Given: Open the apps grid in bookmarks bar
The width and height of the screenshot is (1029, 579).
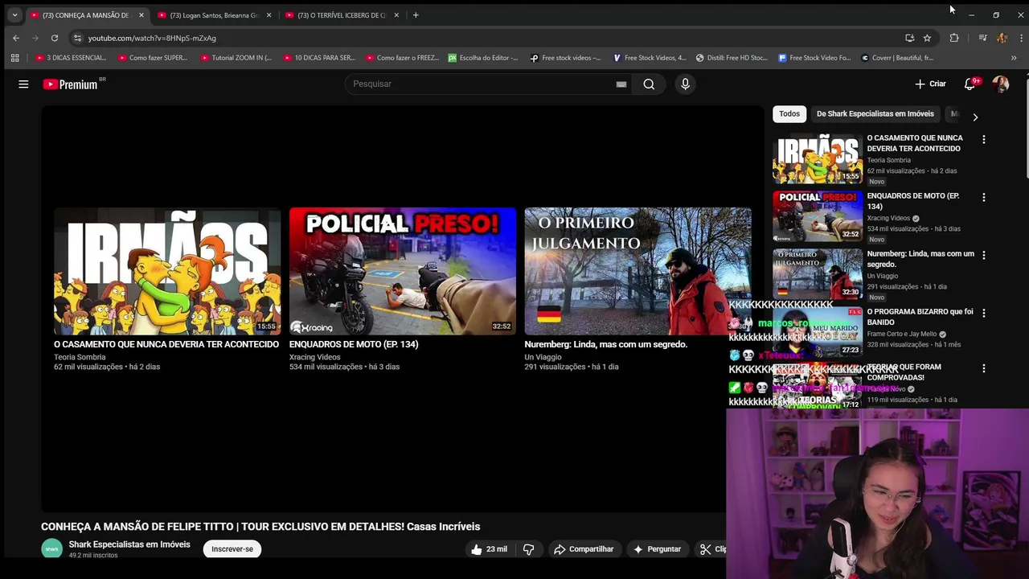Looking at the screenshot, I should pyautogui.click(x=14, y=58).
